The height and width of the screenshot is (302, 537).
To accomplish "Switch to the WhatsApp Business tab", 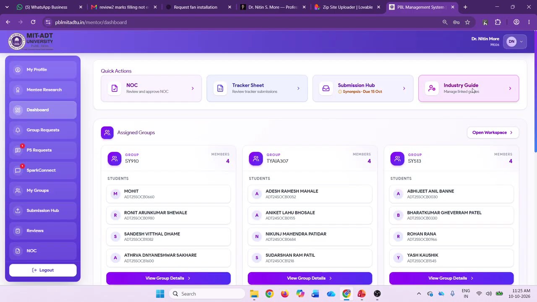I will click(x=48, y=7).
